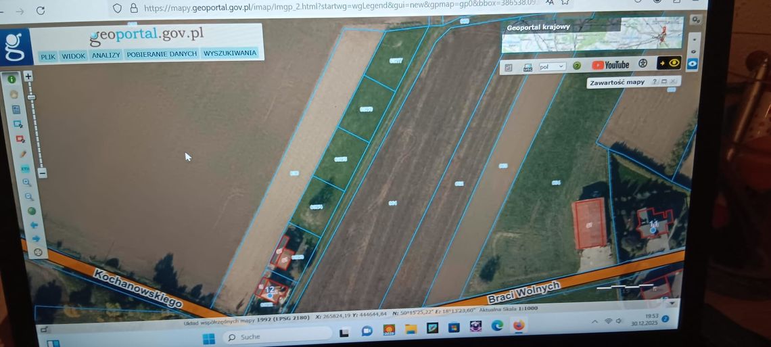
Task: Activate the zoom-in magnifier tool
Action: click(x=26, y=183)
